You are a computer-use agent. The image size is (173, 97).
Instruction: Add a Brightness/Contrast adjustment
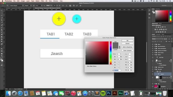156,27
